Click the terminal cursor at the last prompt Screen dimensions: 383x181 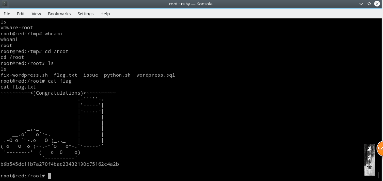click(49, 176)
